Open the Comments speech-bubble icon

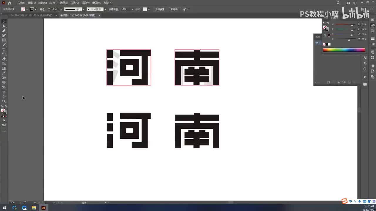click(365, 85)
